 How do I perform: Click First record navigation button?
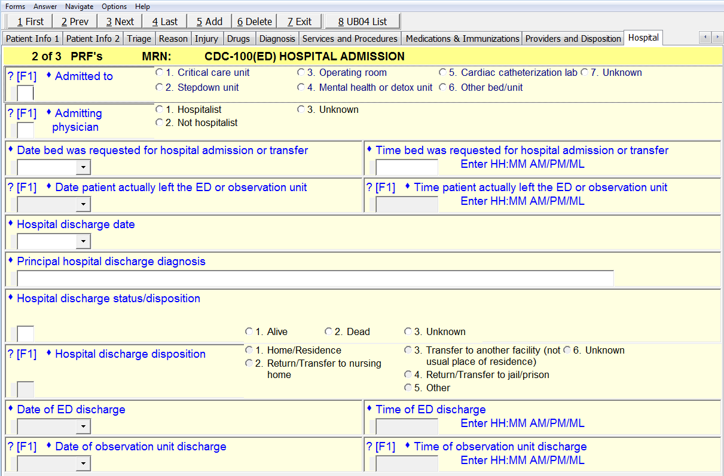(30, 22)
